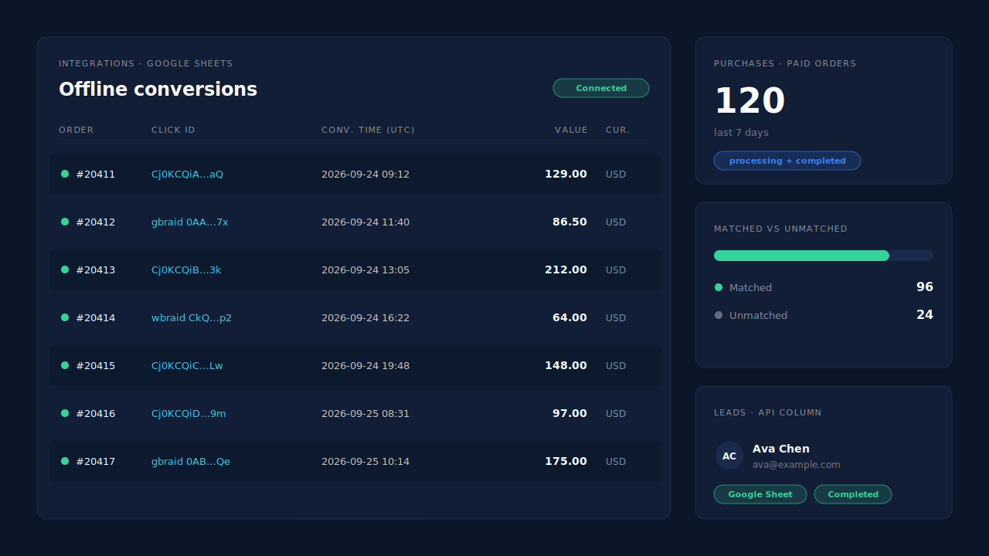Viewport: 989px width, 556px height.
Task: Click the Matched count 96
Action: (x=925, y=286)
